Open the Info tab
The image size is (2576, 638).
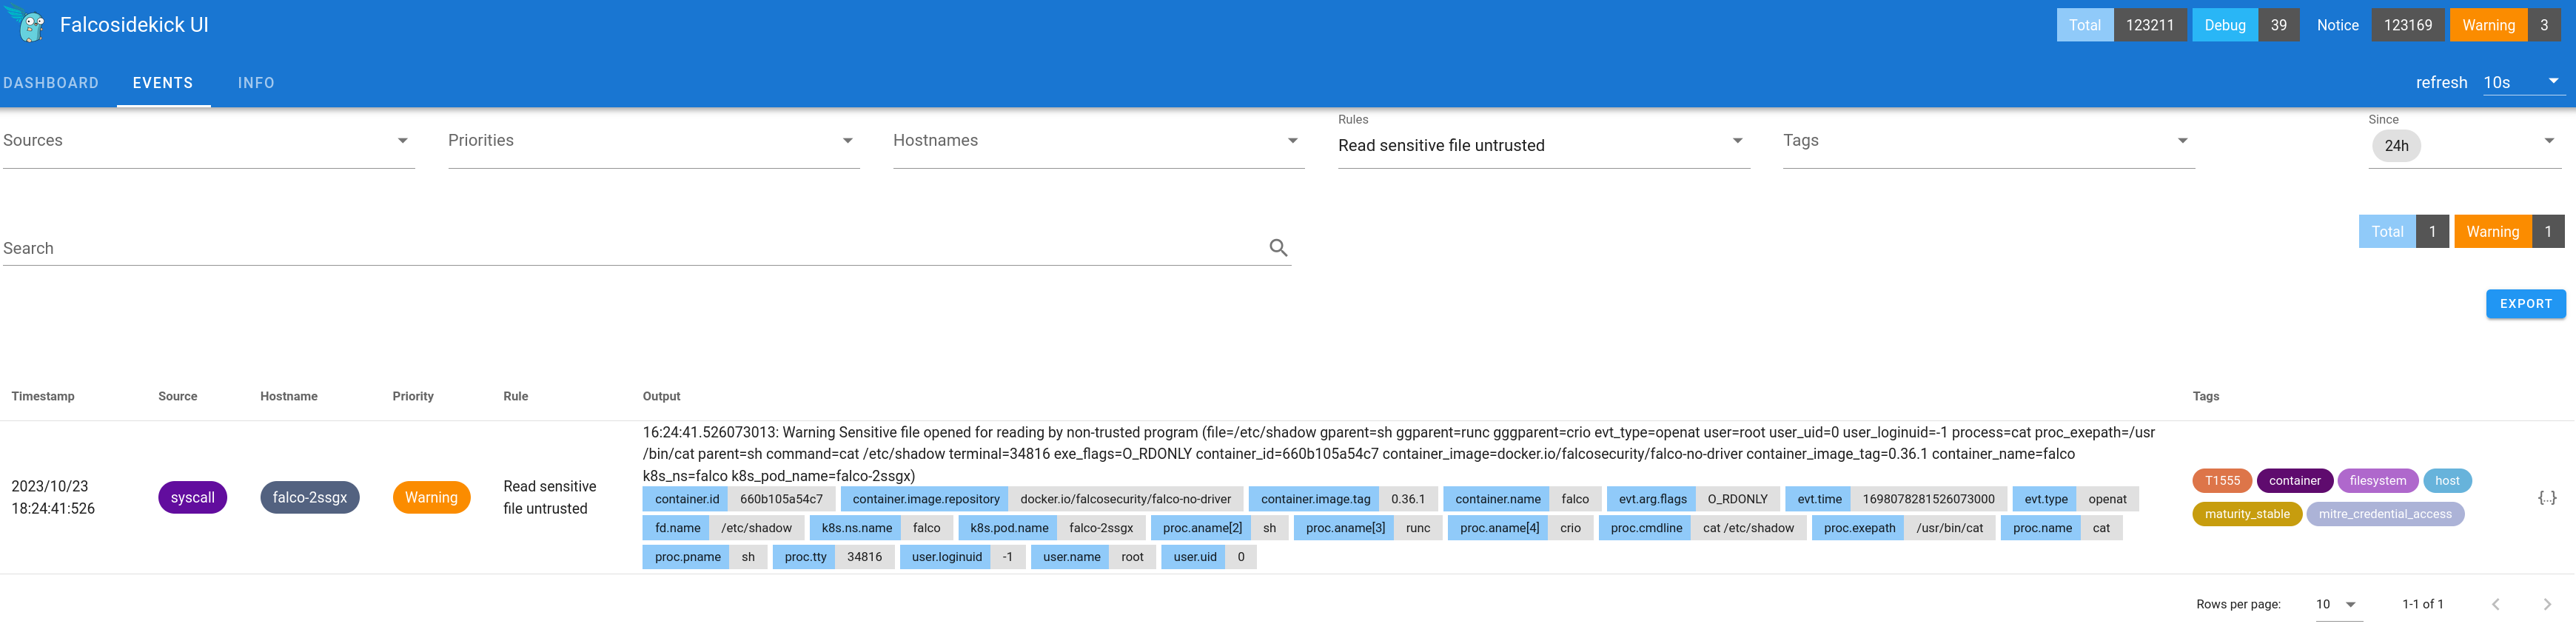pos(256,83)
